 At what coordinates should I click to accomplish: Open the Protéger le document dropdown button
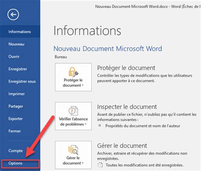coord(73,77)
